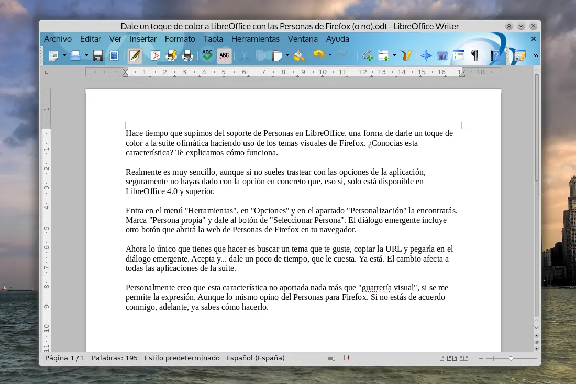576x384 pixels.
Task: Select book view layout
Action: tap(464, 358)
